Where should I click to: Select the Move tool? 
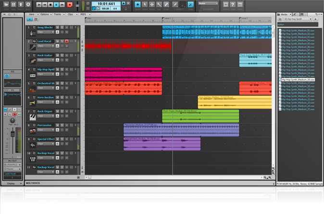152,4
